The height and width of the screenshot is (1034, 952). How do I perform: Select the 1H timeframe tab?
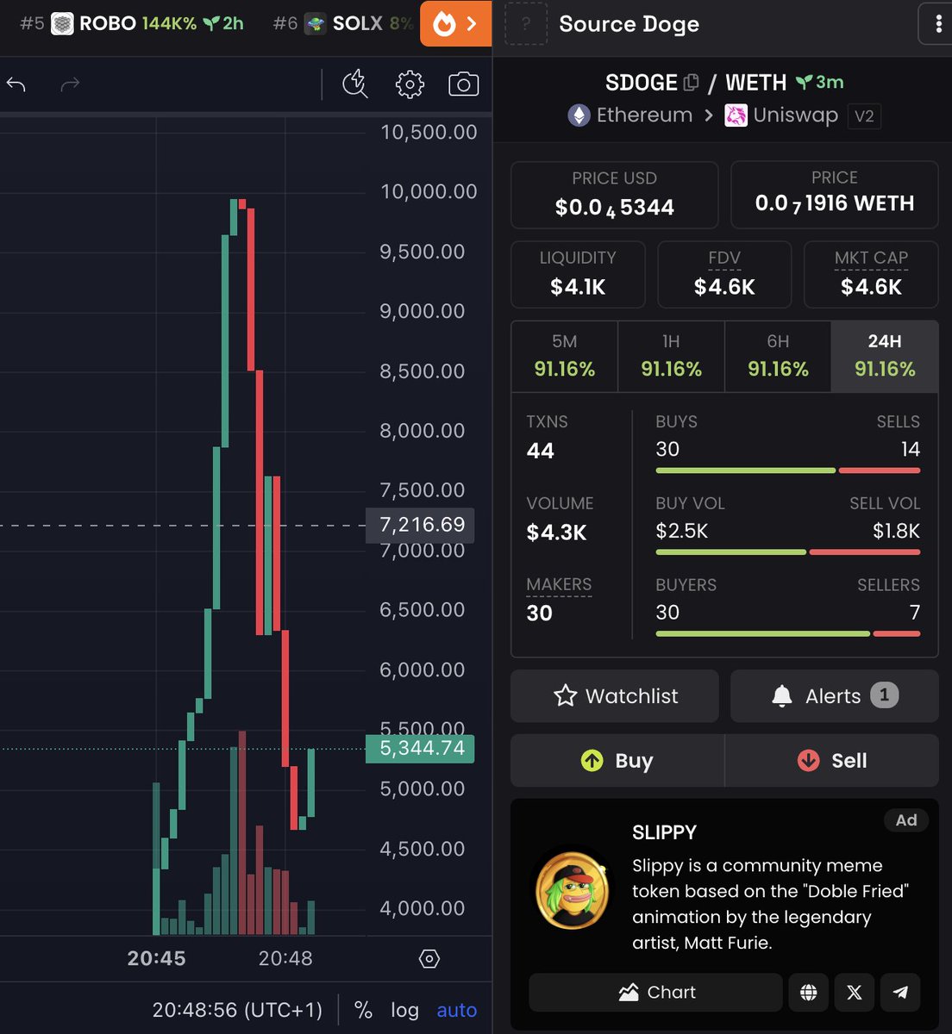671,356
